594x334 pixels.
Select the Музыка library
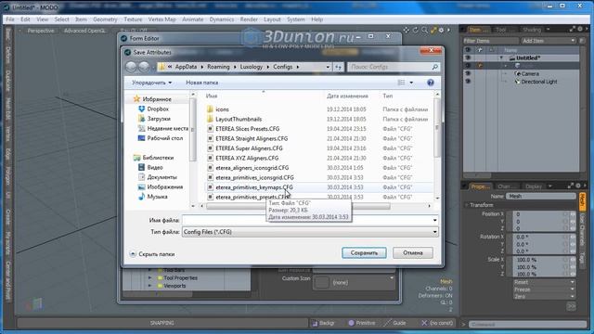point(157,197)
